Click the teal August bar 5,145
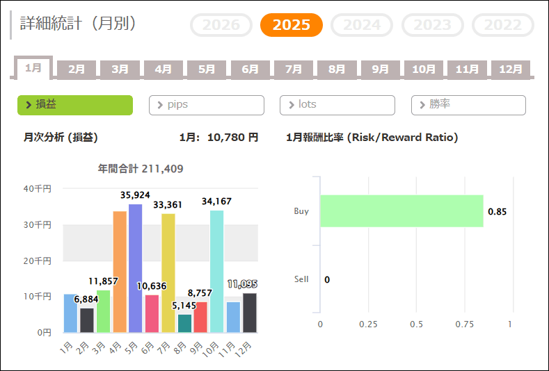 (184, 324)
